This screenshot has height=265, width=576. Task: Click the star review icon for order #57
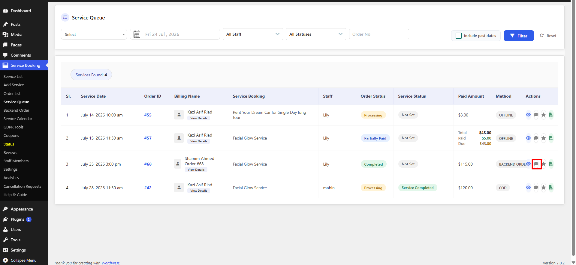[544, 138]
